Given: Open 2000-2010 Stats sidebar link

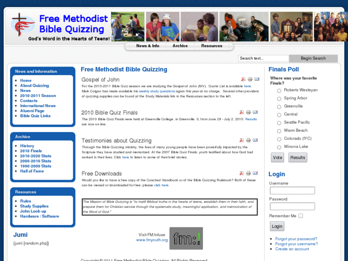Looking at the screenshot, I should (x=35, y=161).
